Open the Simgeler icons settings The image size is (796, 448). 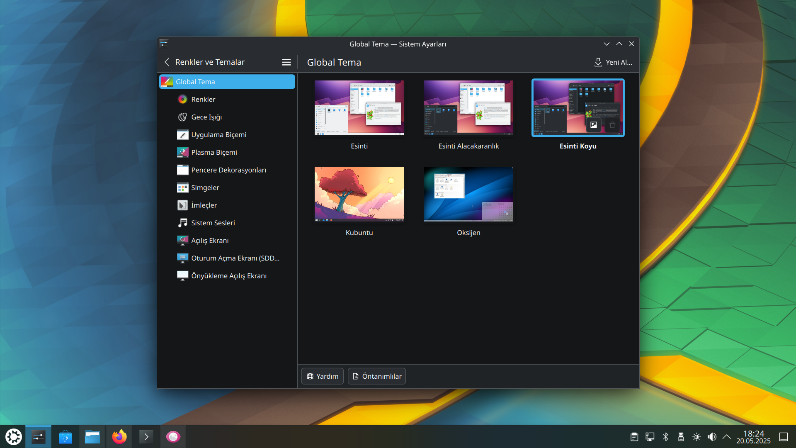tap(205, 187)
